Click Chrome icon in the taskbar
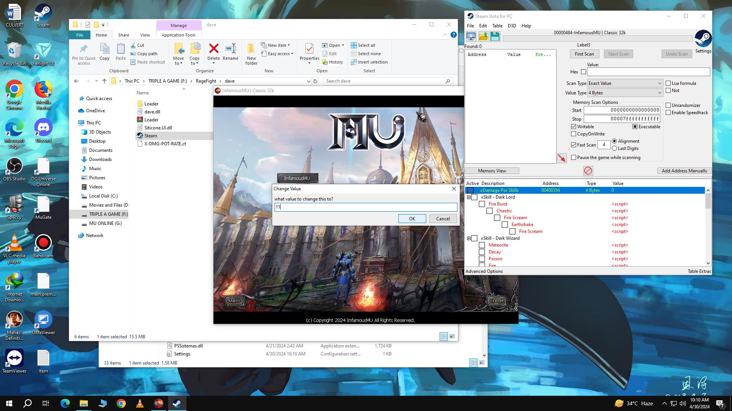The width and height of the screenshot is (732, 411). click(121, 403)
